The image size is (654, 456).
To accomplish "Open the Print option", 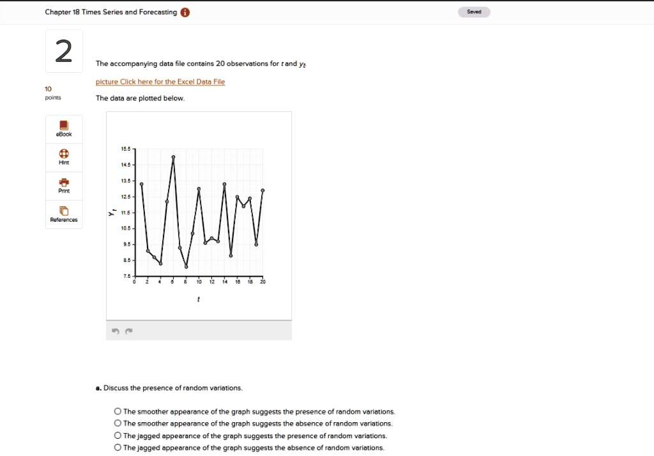I will click(x=63, y=186).
